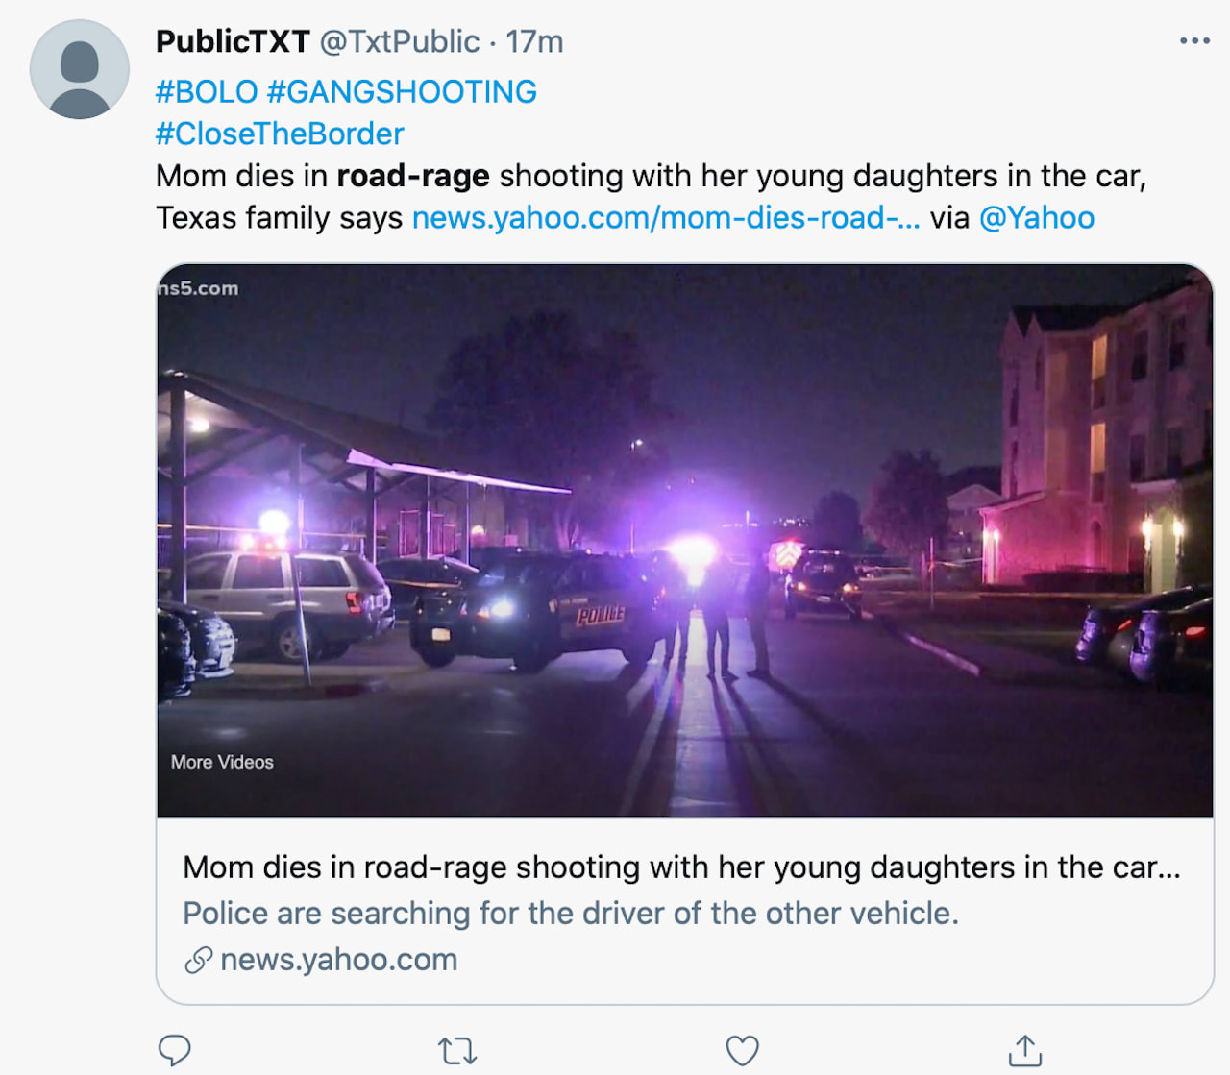This screenshot has width=1230, height=1075.
Task: Open PublicTXT profile avatar
Action: pos(80,69)
